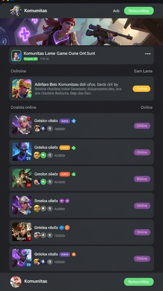
Task: Select the Onlniine section label
Action: click(x=18, y=71)
